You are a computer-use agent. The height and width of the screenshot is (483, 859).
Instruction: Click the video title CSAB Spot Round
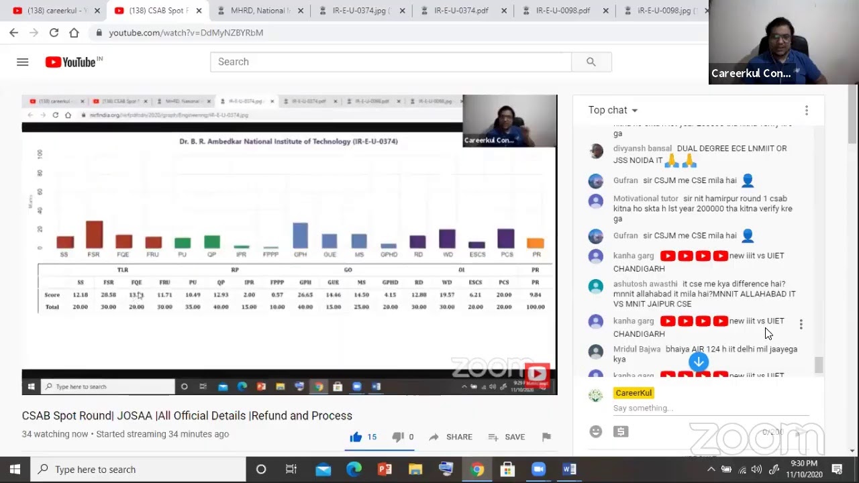187,415
